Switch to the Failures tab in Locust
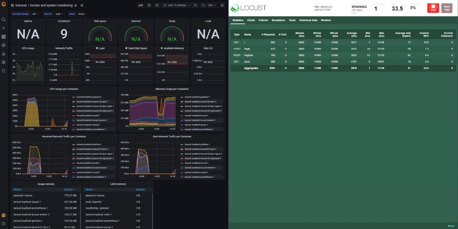The width and height of the screenshot is (458, 229). pyautogui.click(x=263, y=20)
